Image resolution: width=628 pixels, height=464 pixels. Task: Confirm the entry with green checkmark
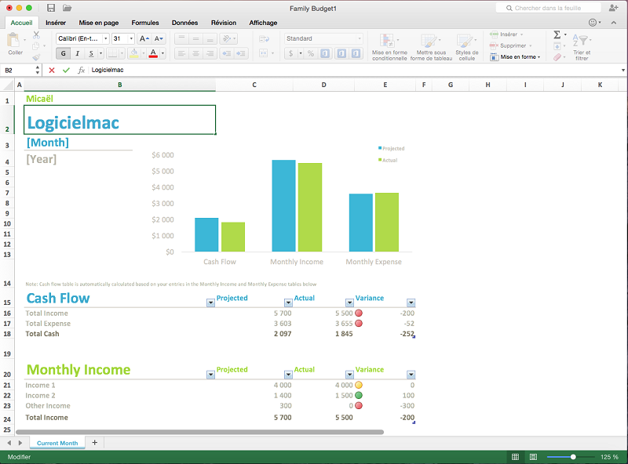(x=66, y=70)
